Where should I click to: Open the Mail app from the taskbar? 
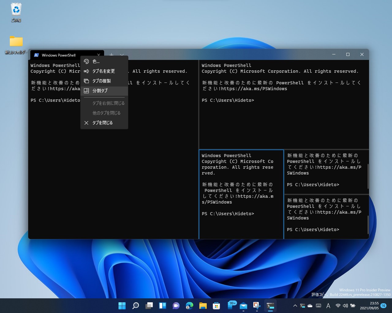(243, 306)
